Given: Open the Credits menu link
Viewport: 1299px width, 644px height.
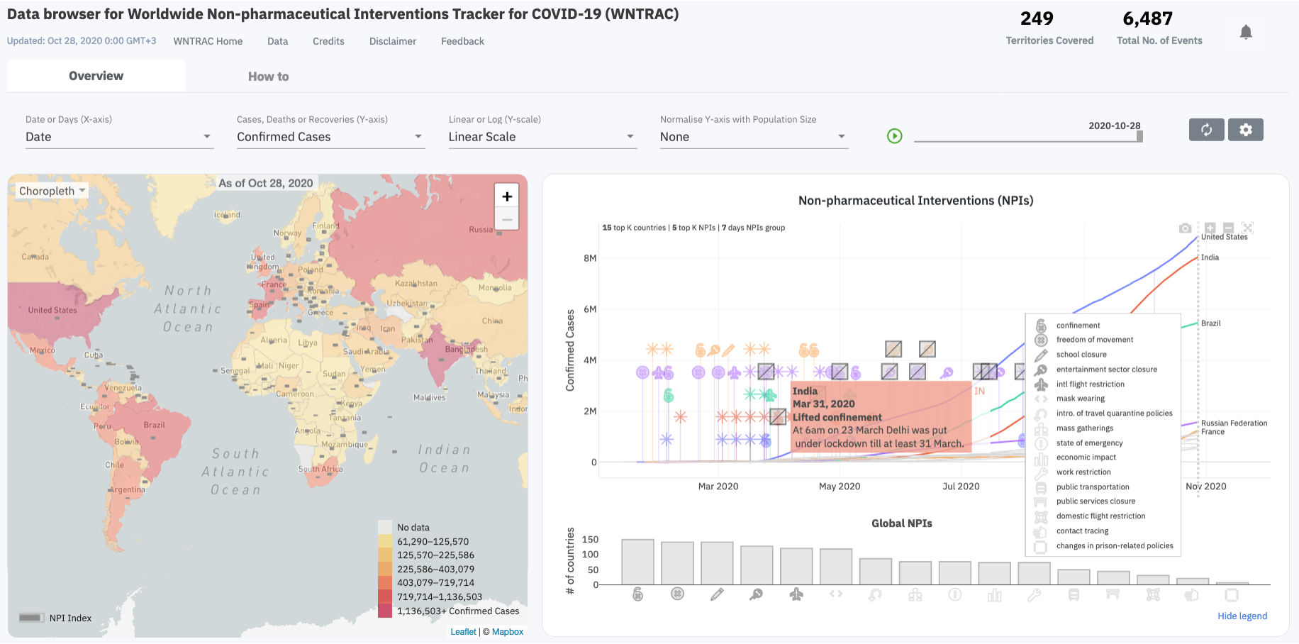Looking at the screenshot, I should (328, 41).
